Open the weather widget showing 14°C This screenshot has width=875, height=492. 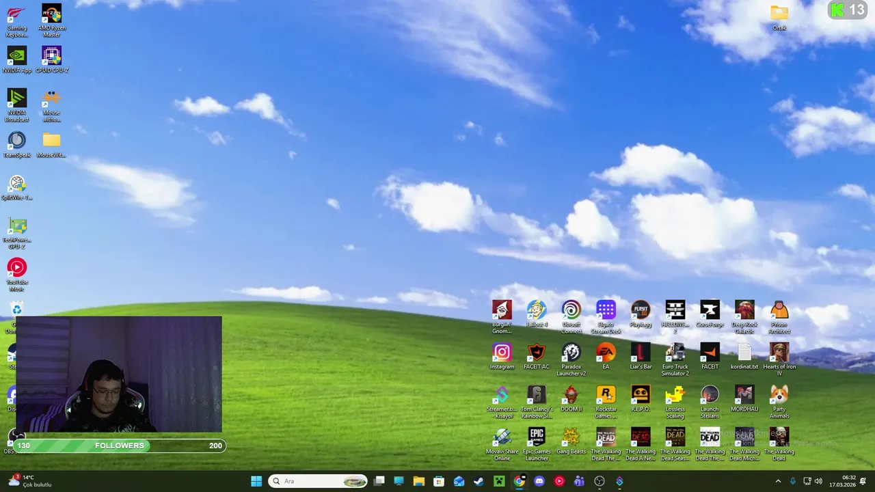(x=29, y=481)
